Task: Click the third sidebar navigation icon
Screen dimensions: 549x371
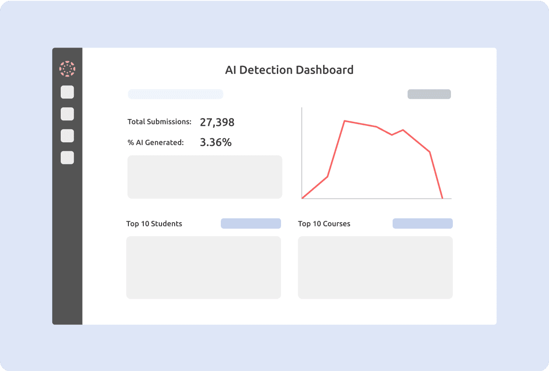Action: (67, 136)
